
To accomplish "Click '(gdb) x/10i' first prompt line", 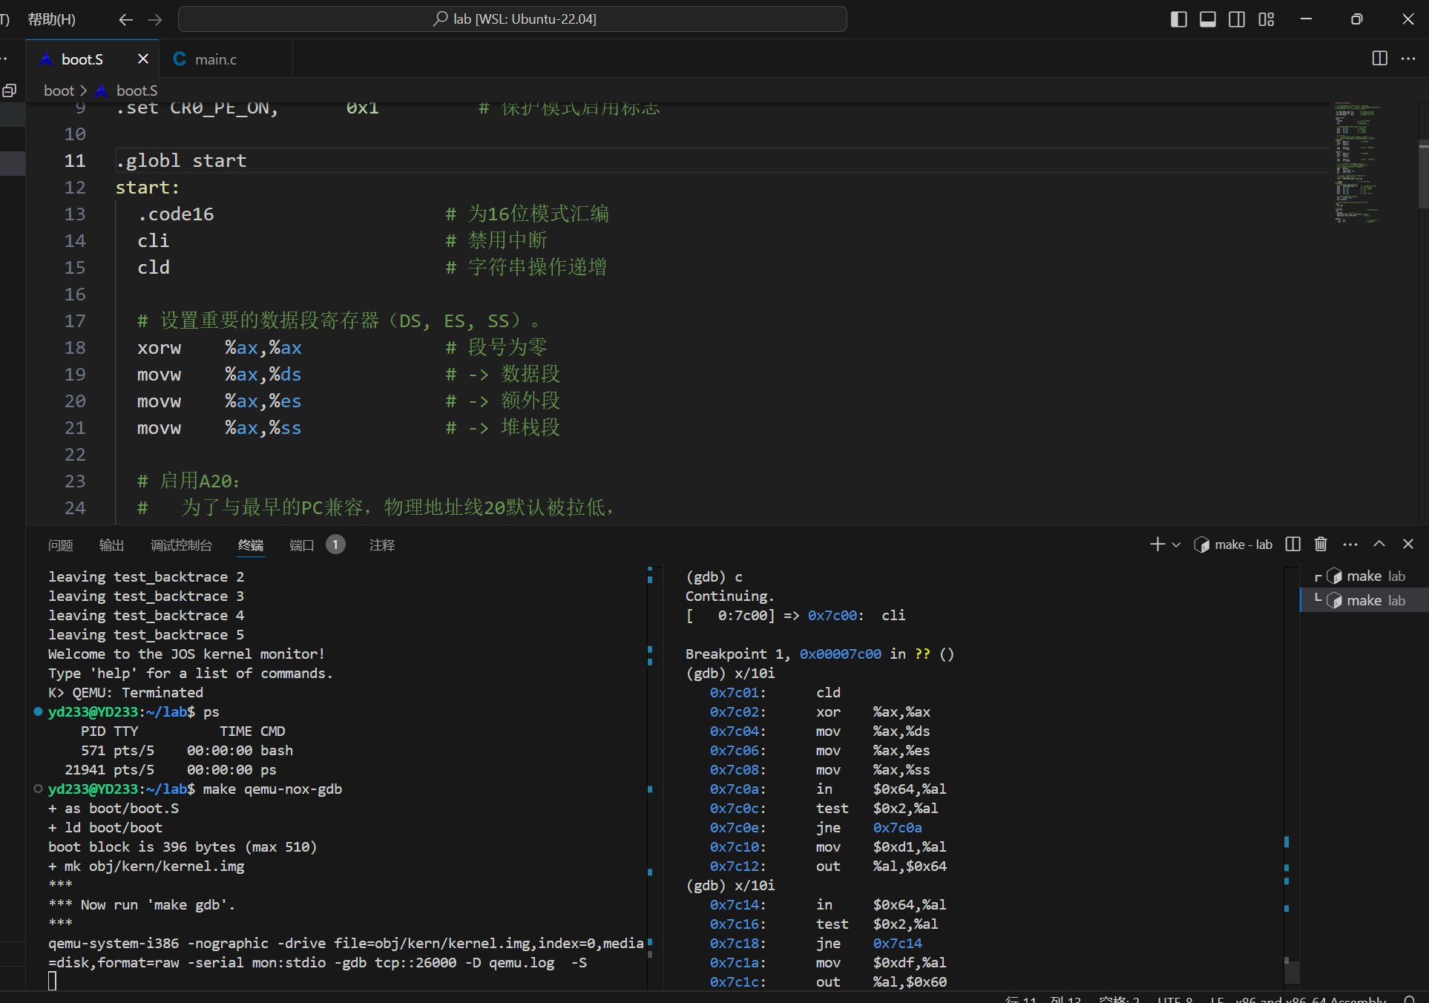I will [730, 673].
